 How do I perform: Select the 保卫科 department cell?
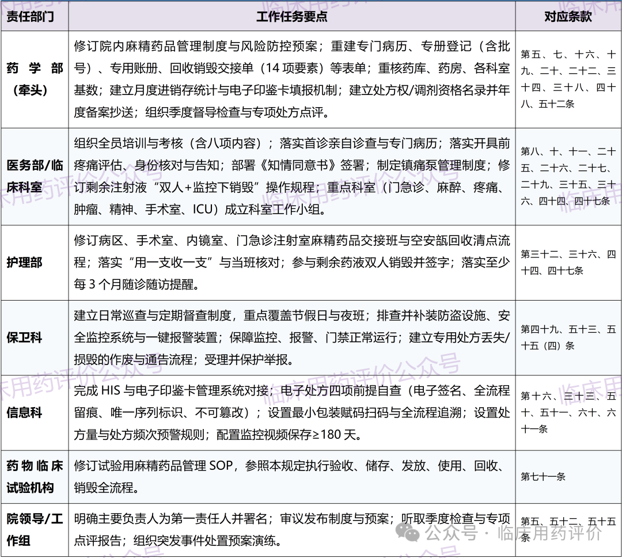tap(35, 337)
